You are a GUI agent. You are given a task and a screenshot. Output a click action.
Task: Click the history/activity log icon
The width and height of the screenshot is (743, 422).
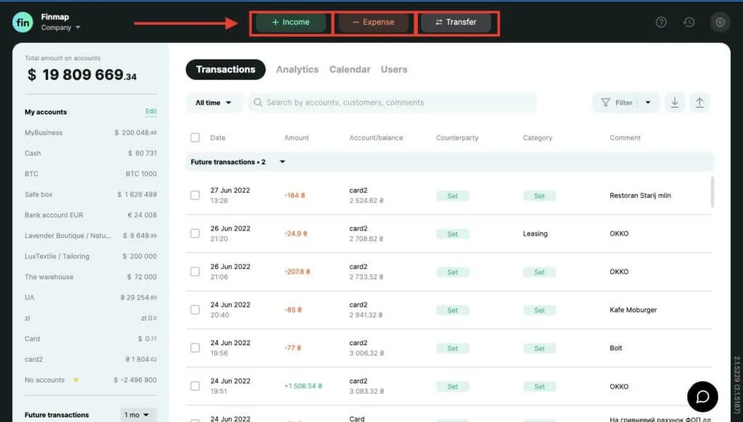pos(689,22)
